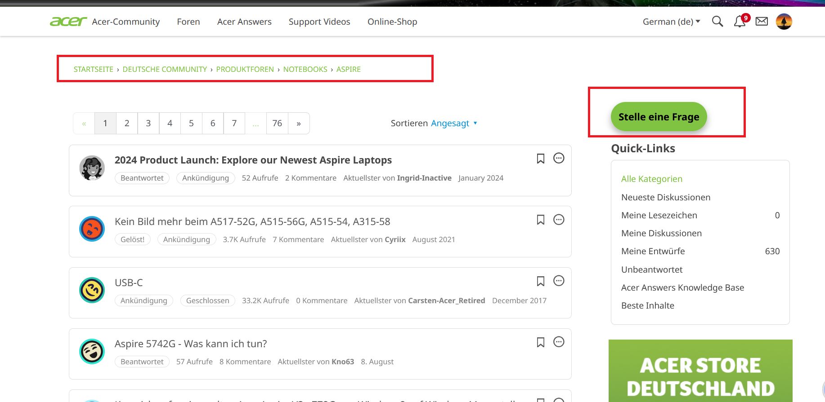Open Kein Bild mehr beim A517-52G discussion

click(x=252, y=221)
